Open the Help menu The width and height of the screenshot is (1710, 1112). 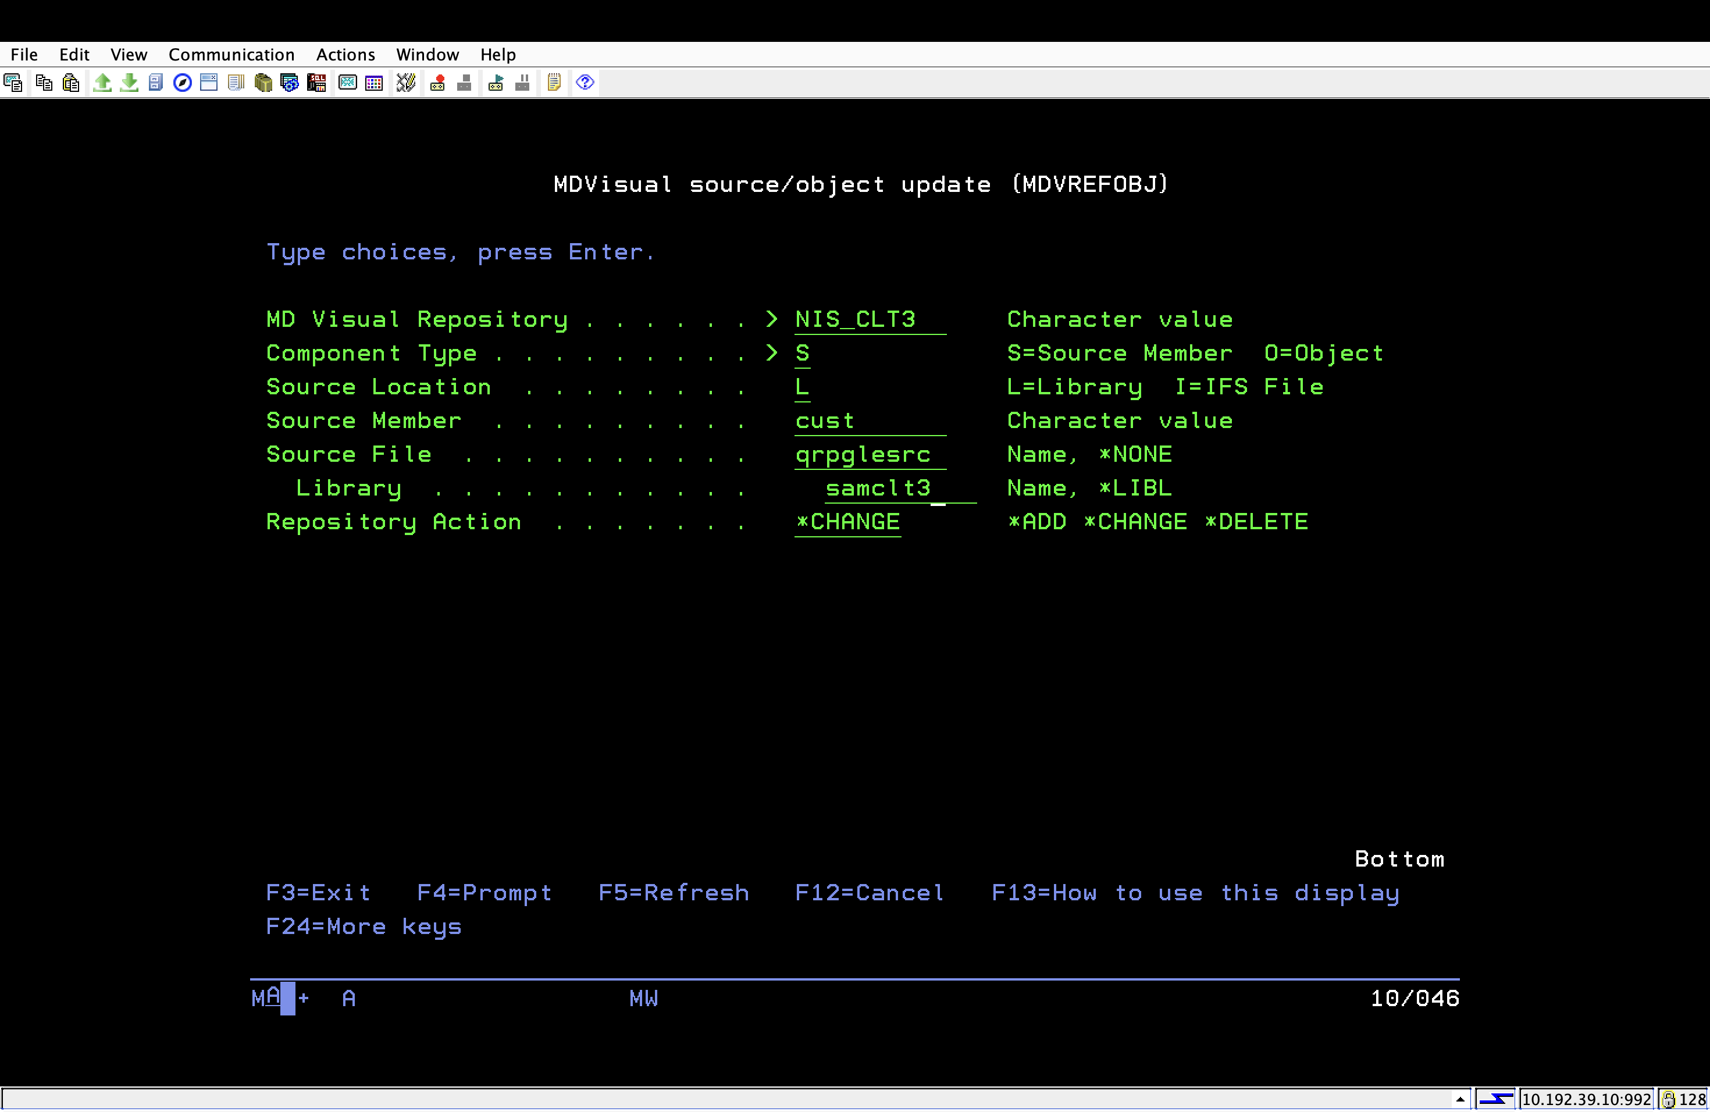tap(498, 55)
